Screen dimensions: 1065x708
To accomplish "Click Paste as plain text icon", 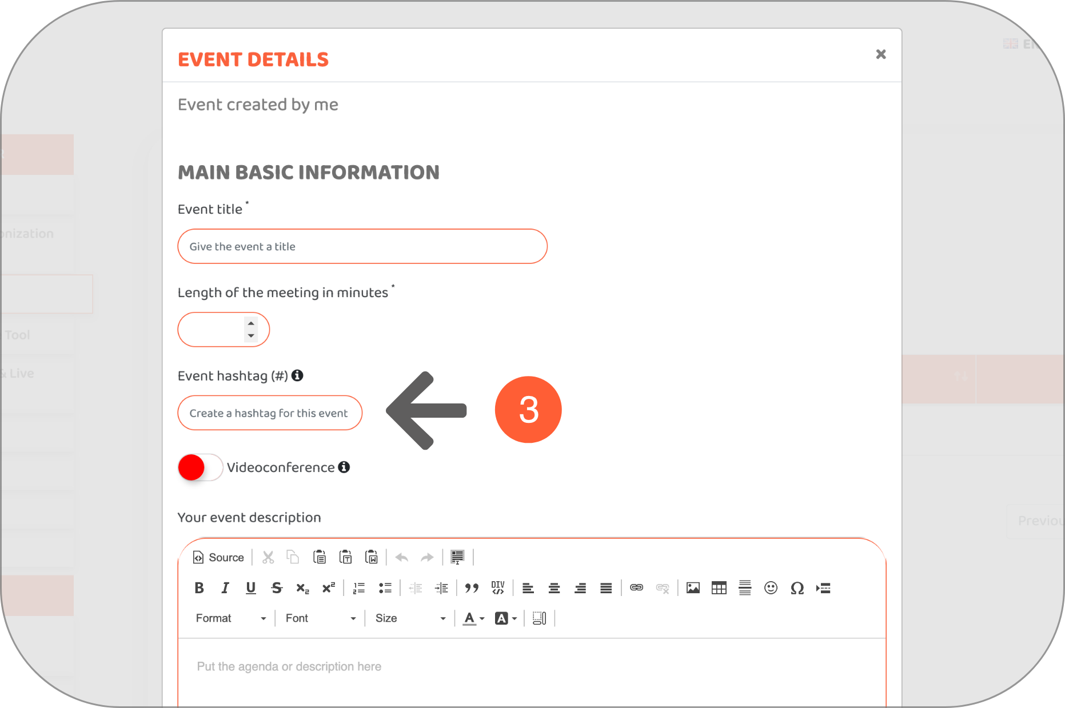I will tap(346, 557).
